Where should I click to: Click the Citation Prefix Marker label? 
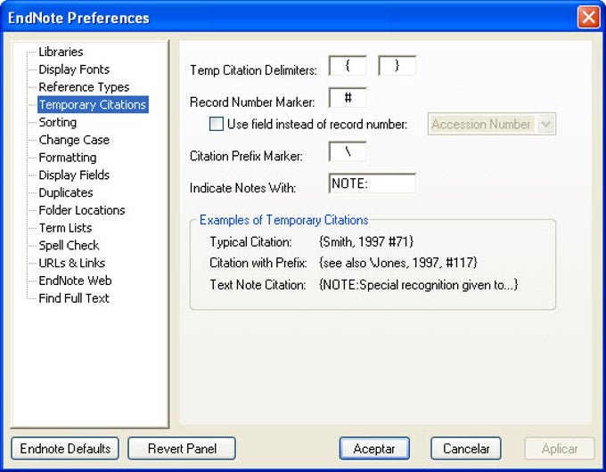point(246,156)
